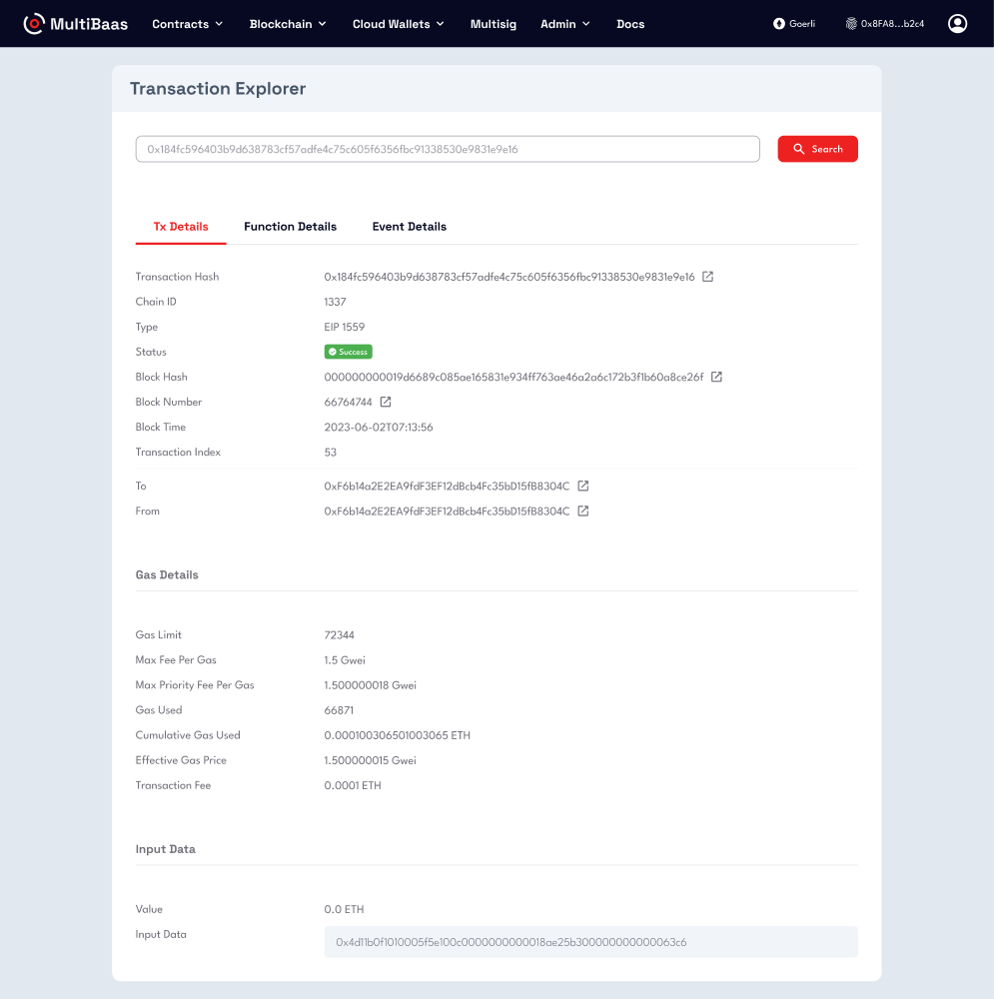Open the Cloud Wallets dropdown
Viewport: 994px width, 999px height.
tap(398, 24)
